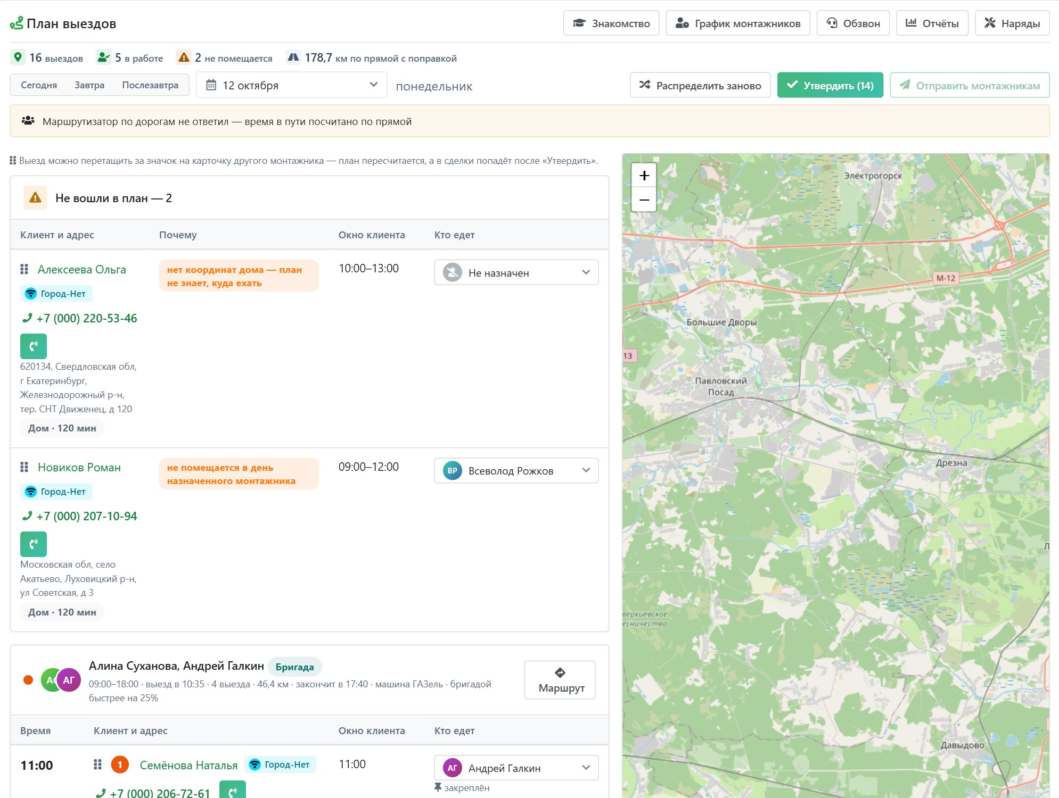1059x798 pixels.
Task: Open the Всеволод Рожков installer dropdown
Action: (516, 470)
